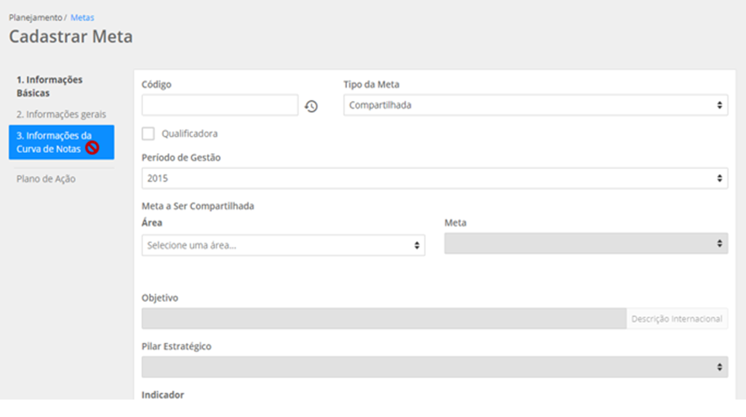Enable the Qualificadora checkbox
This screenshot has height=417, width=746.
(149, 134)
